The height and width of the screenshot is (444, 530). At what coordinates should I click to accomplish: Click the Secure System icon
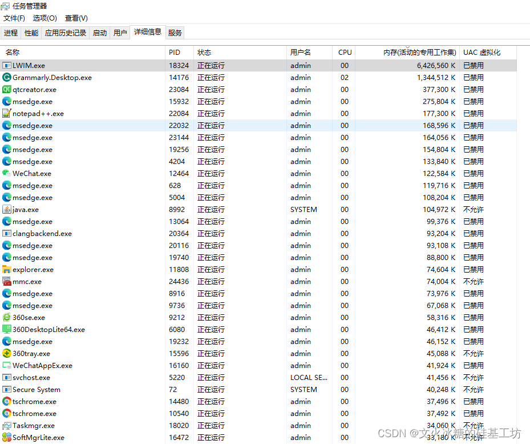coord(7,390)
